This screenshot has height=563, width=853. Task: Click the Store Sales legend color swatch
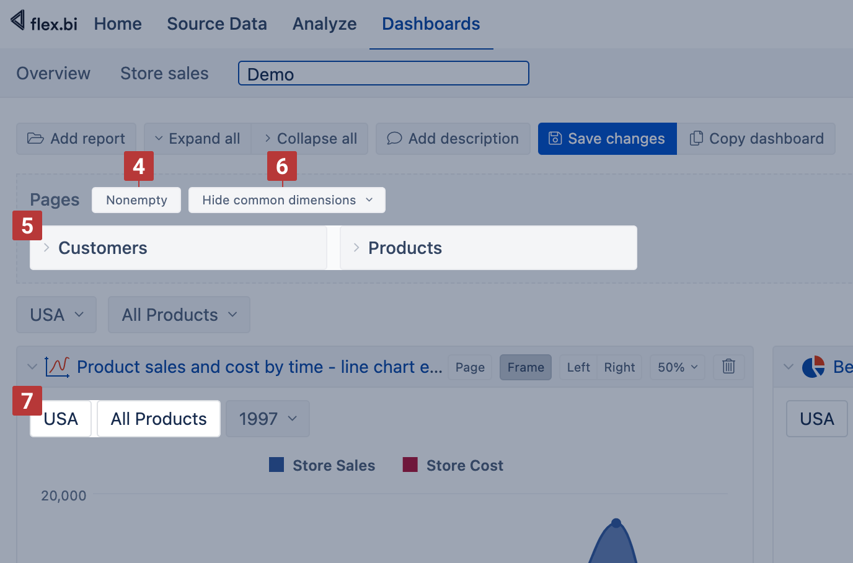pyautogui.click(x=276, y=465)
